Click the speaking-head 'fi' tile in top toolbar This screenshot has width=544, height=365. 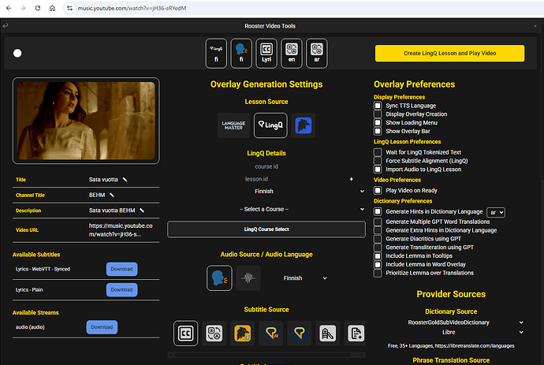pos(241,54)
